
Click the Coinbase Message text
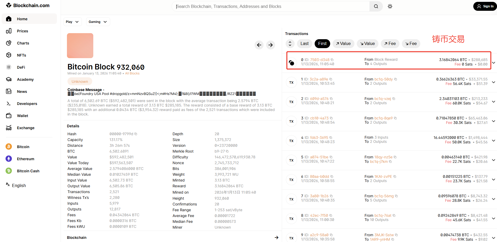point(85,90)
